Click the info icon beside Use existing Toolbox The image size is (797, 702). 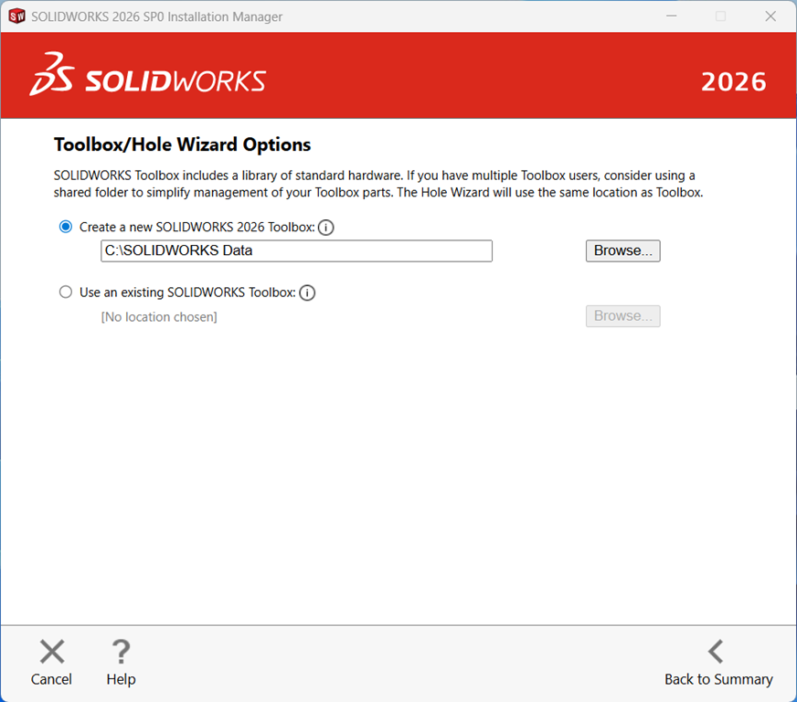tap(307, 293)
